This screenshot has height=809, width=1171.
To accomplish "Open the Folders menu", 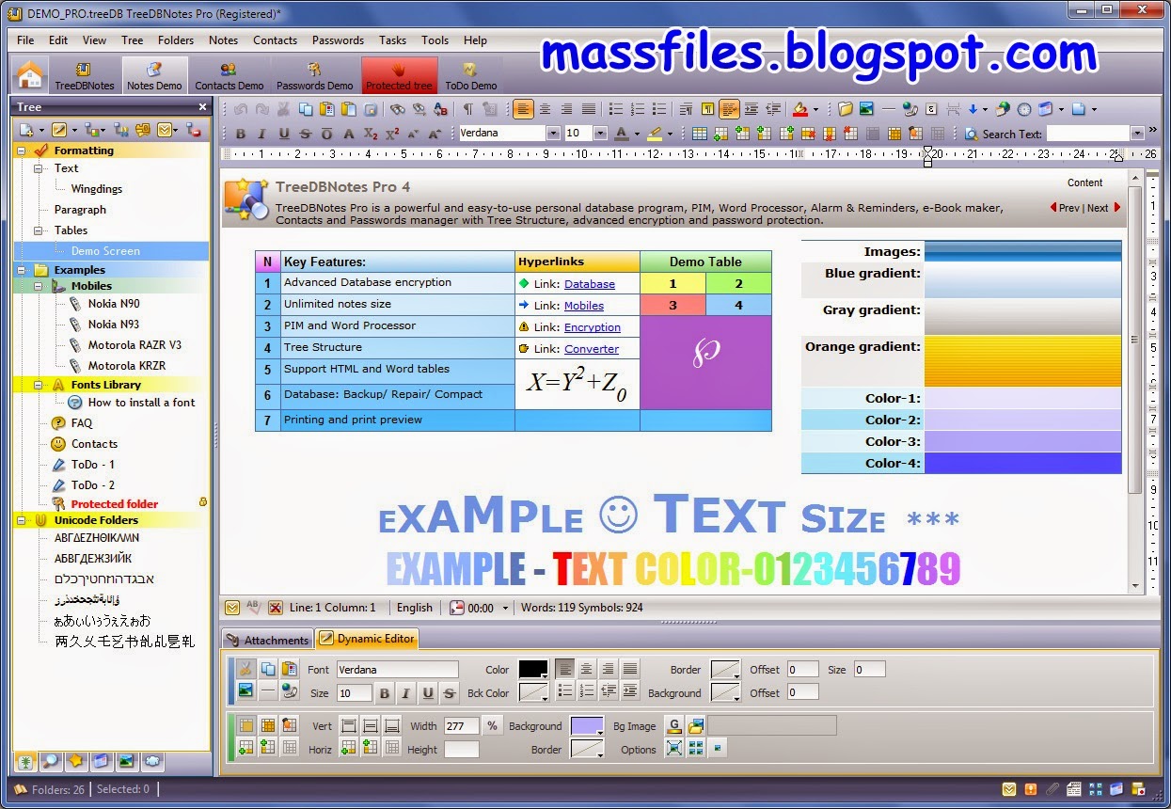I will tap(176, 40).
